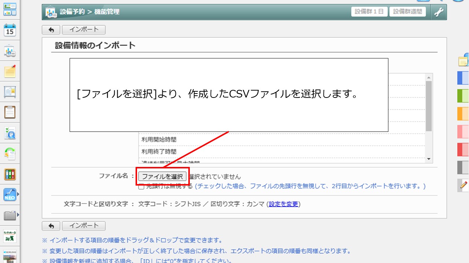Open the checklist with magnifier icon

pos(10,133)
